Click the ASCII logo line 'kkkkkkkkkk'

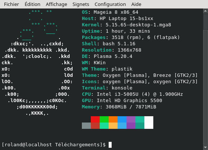[37, 50]
